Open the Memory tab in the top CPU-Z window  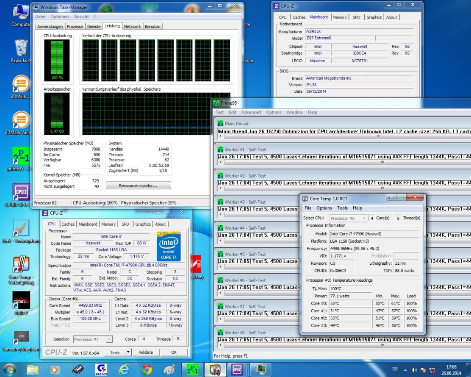pos(339,17)
